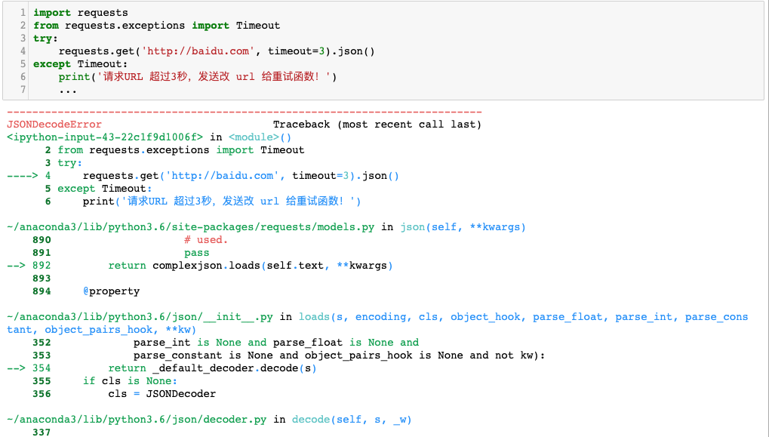Click traceback line 4 with the arrow marker

(x=203, y=176)
